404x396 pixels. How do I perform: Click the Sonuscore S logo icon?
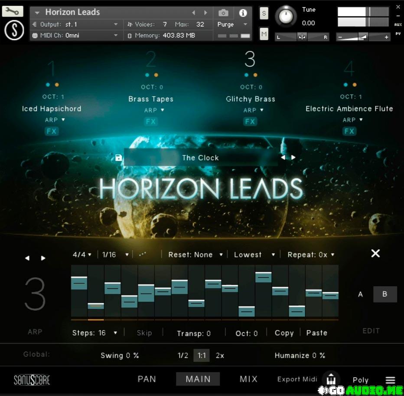click(x=13, y=30)
